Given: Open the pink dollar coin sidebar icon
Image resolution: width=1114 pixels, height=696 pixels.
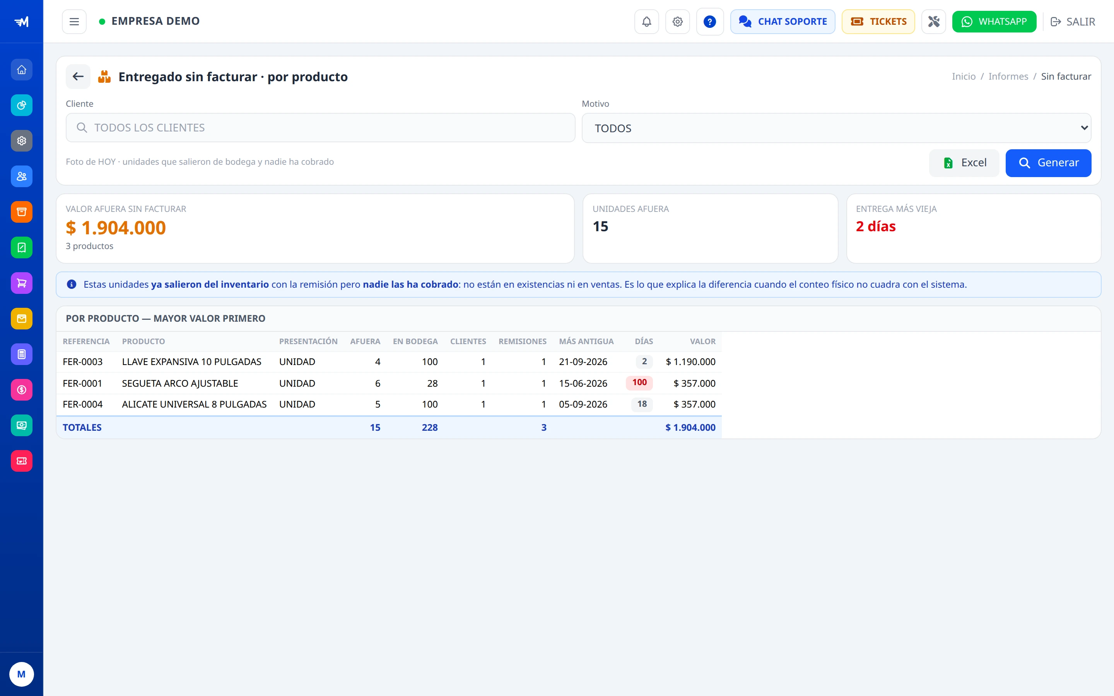Looking at the screenshot, I should click(x=22, y=390).
